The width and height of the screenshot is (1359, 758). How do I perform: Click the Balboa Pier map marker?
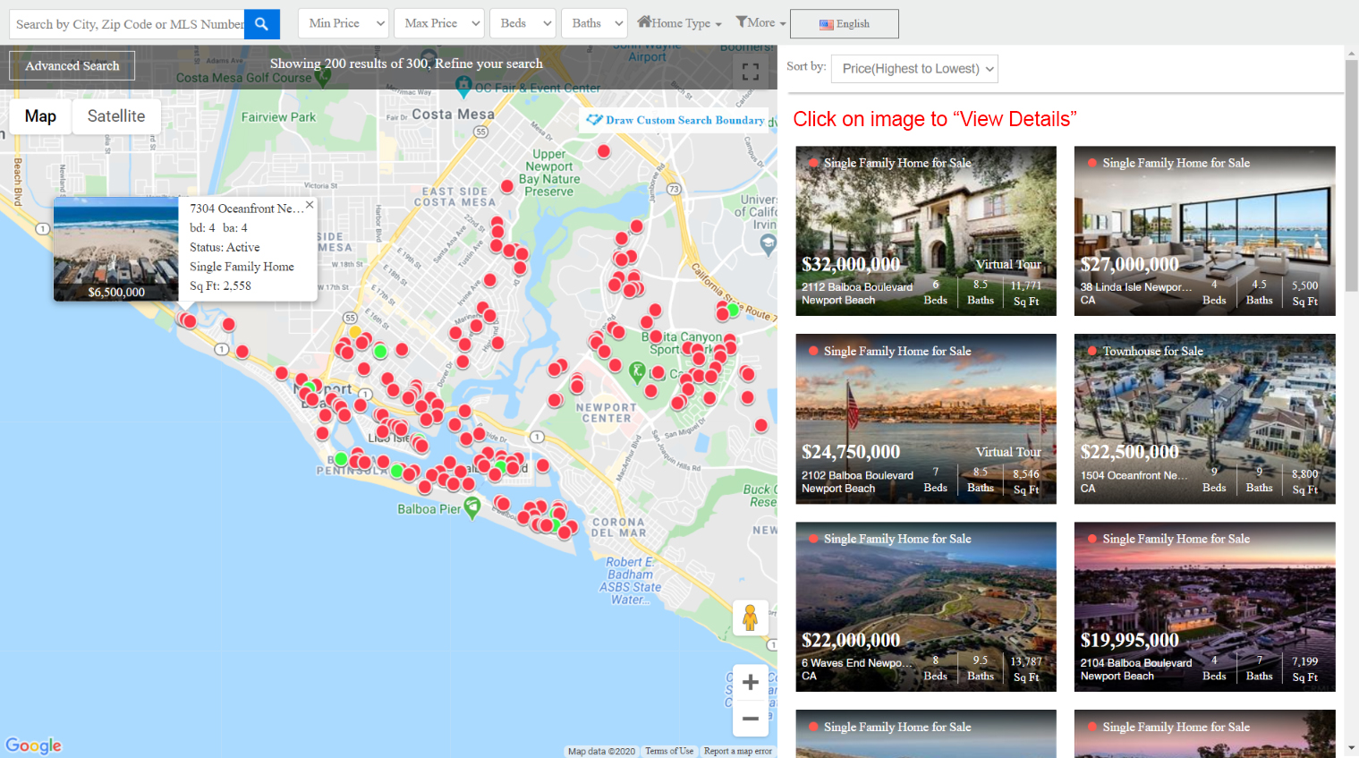472,507
